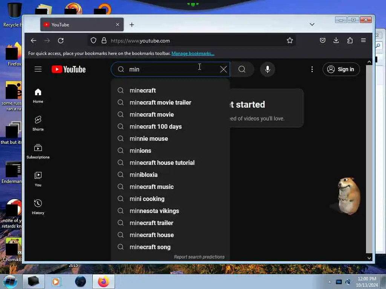
Task: Open media player taskbar icon
Action: [56, 281]
